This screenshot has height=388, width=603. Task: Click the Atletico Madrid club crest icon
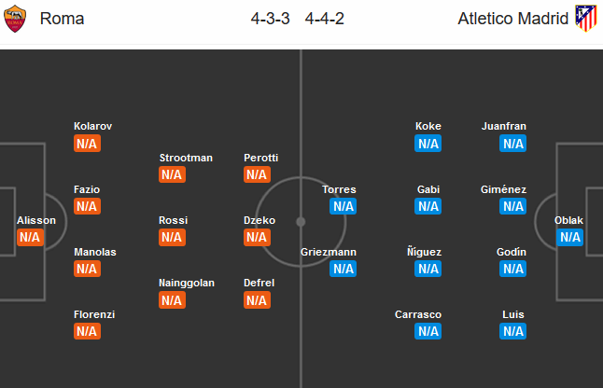[585, 19]
